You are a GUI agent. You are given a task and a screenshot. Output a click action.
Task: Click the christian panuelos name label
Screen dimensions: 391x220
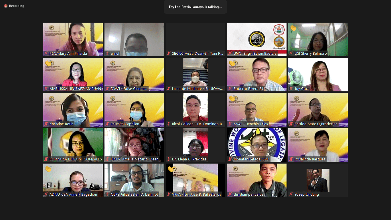pyautogui.click(x=248, y=195)
